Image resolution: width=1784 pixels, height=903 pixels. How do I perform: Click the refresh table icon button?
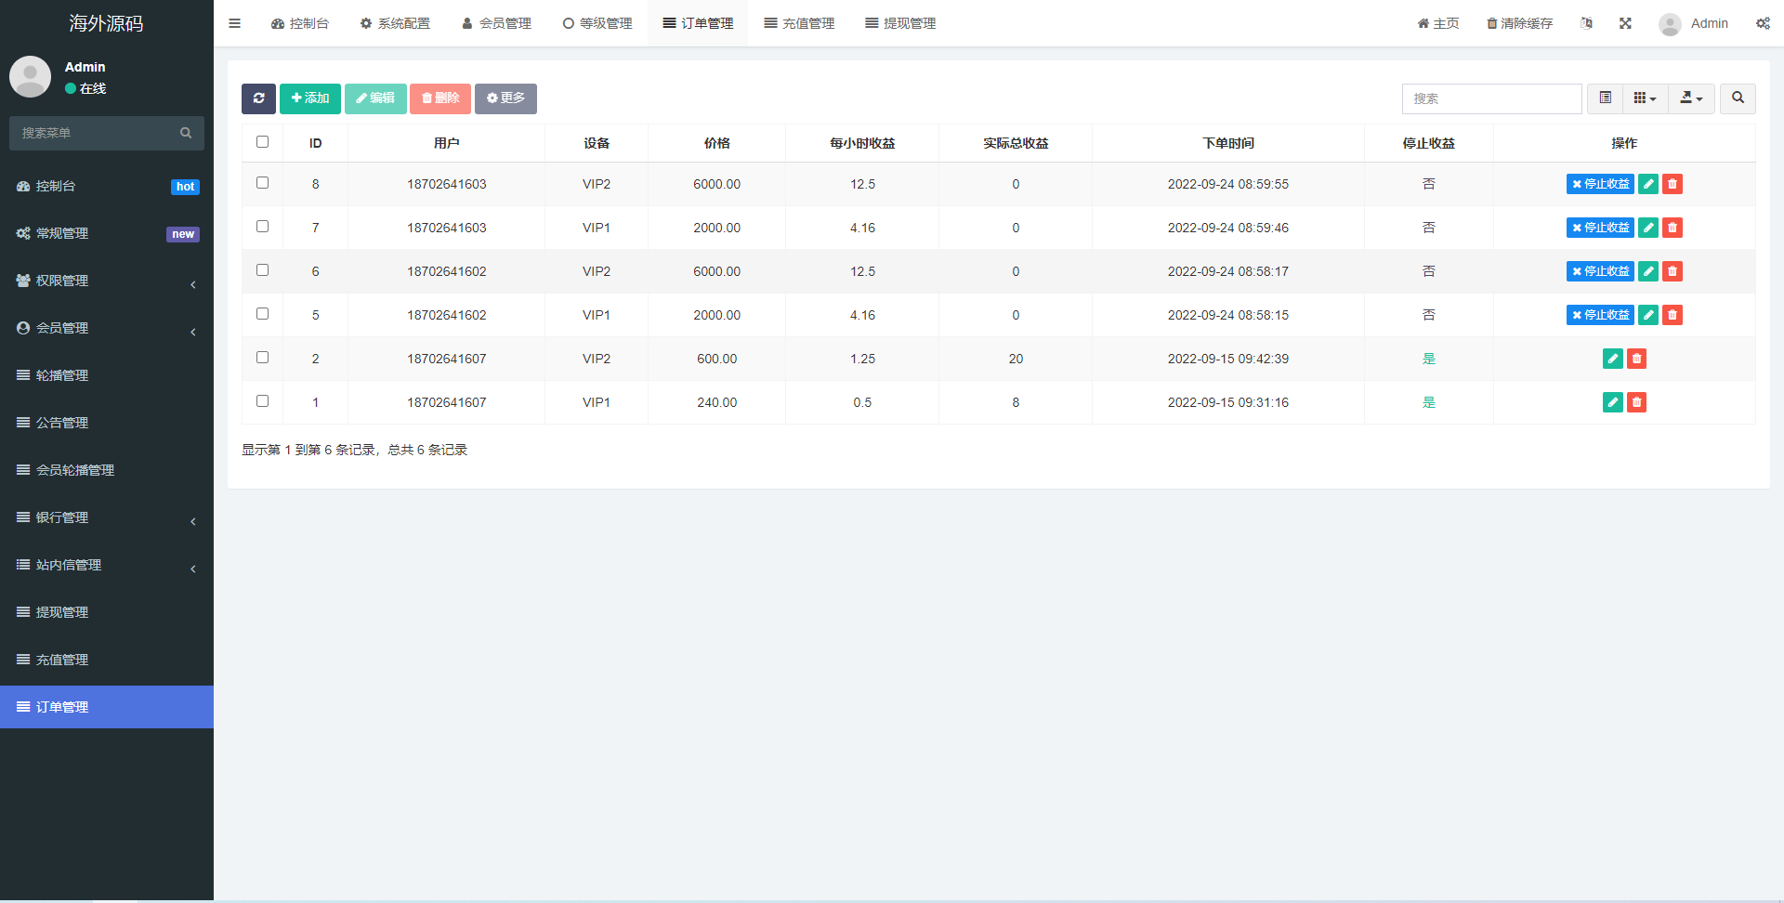click(x=258, y=98)
